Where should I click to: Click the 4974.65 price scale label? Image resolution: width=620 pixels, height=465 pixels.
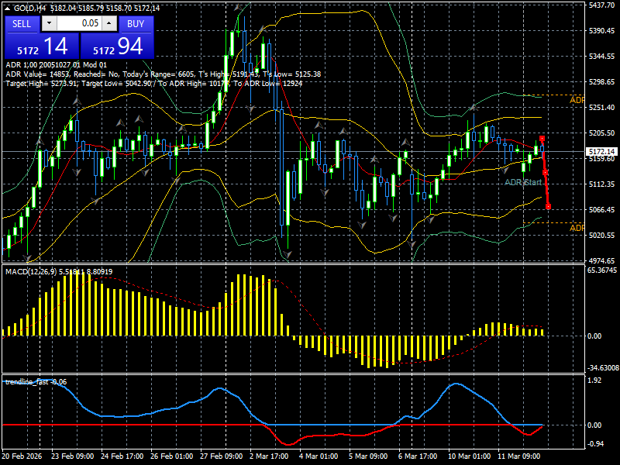[602, 261]
